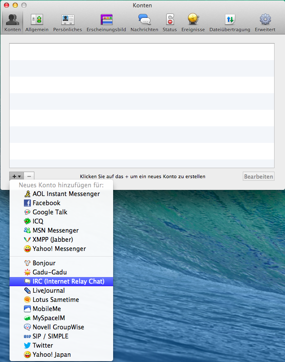Switch to Erscheinungsbild settings
The image size is (285, 362).
coord(106,23)
